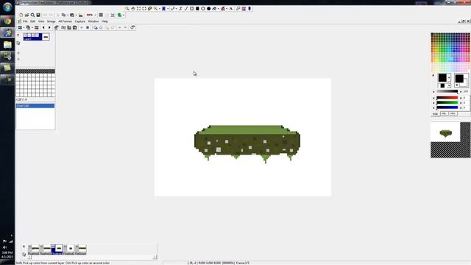Open the Image menu
Screen dimensions: 471x265
(51, 21)
